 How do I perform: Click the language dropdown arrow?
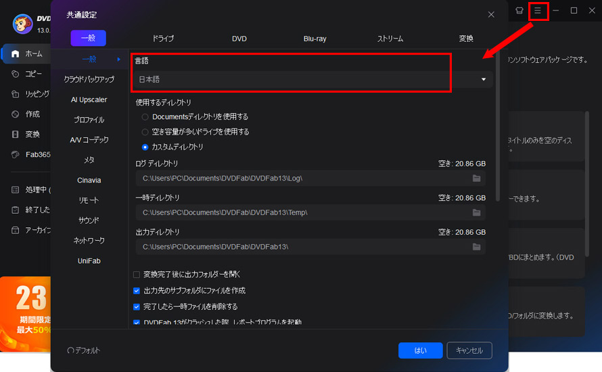[x=484, y=79]
